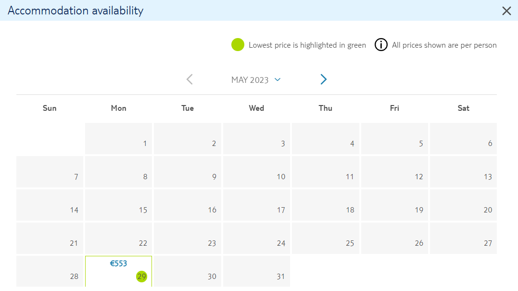
Task: Pick Tuesday May 23
Action: (x=187, y=238)
